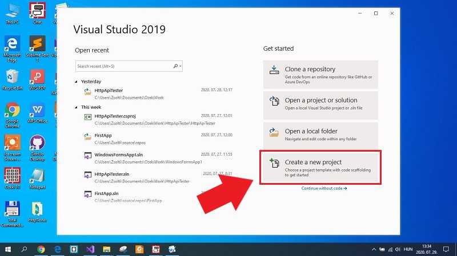The height and width of the screenshot is (256, 457).
Task: Open recent FirstApp folder entry
Action: click(158, 139)
